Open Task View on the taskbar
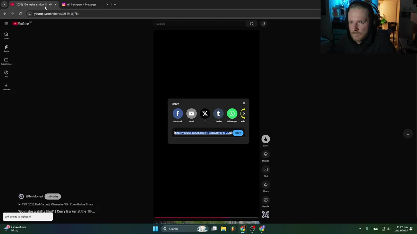The width and height of the screenshot is (417, 234). tap(214, 229)
